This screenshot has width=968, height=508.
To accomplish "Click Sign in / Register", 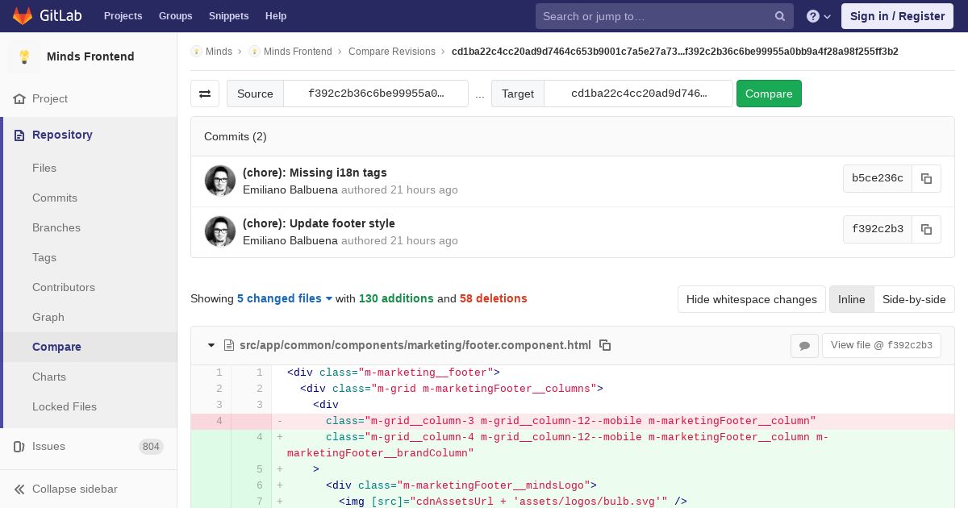I will 897,16.
